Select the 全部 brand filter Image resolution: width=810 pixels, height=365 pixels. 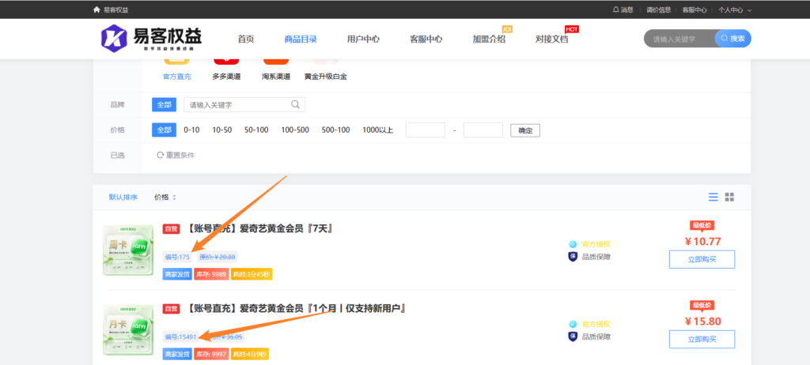tap(164, 104)
